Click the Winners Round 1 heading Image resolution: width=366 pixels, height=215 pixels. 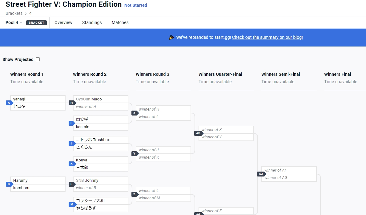[x=27, y=74]
